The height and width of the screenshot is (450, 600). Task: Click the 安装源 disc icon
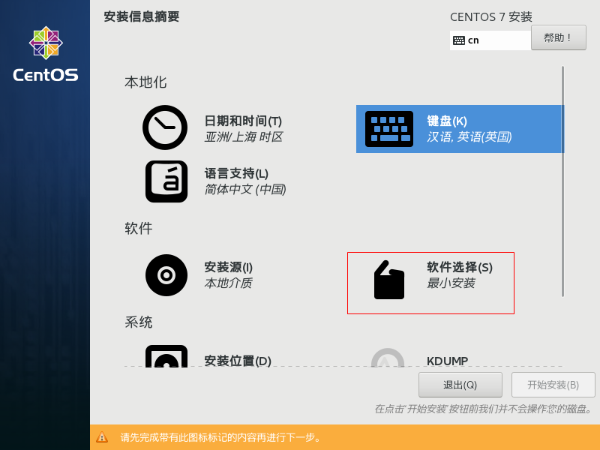click(x=165, y=275)
